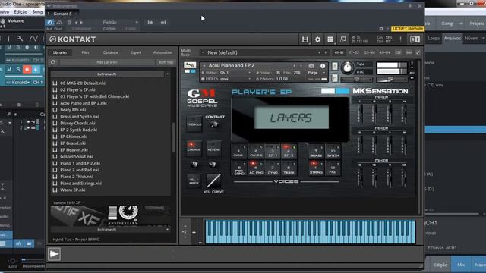
Task: Click the Add Library button
Action: [107, 62]
